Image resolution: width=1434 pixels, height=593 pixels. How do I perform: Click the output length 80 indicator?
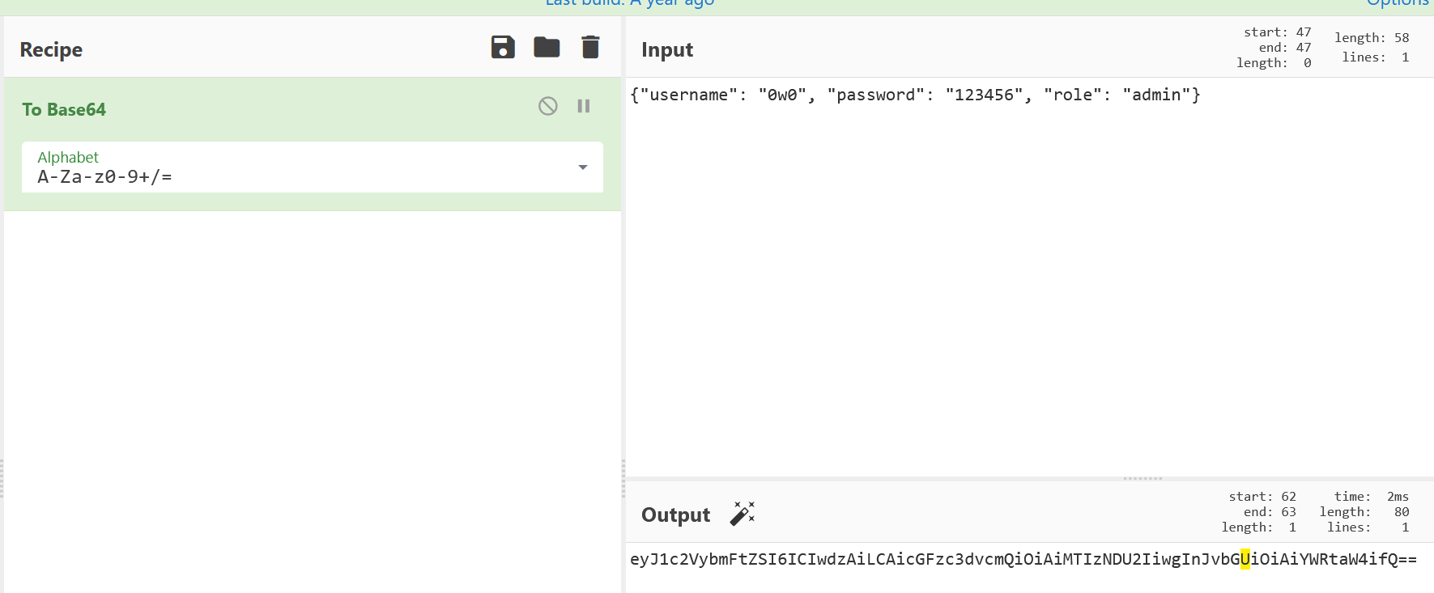click(x=1364, y=512)
